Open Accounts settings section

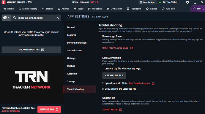click(x=80, y=74)
